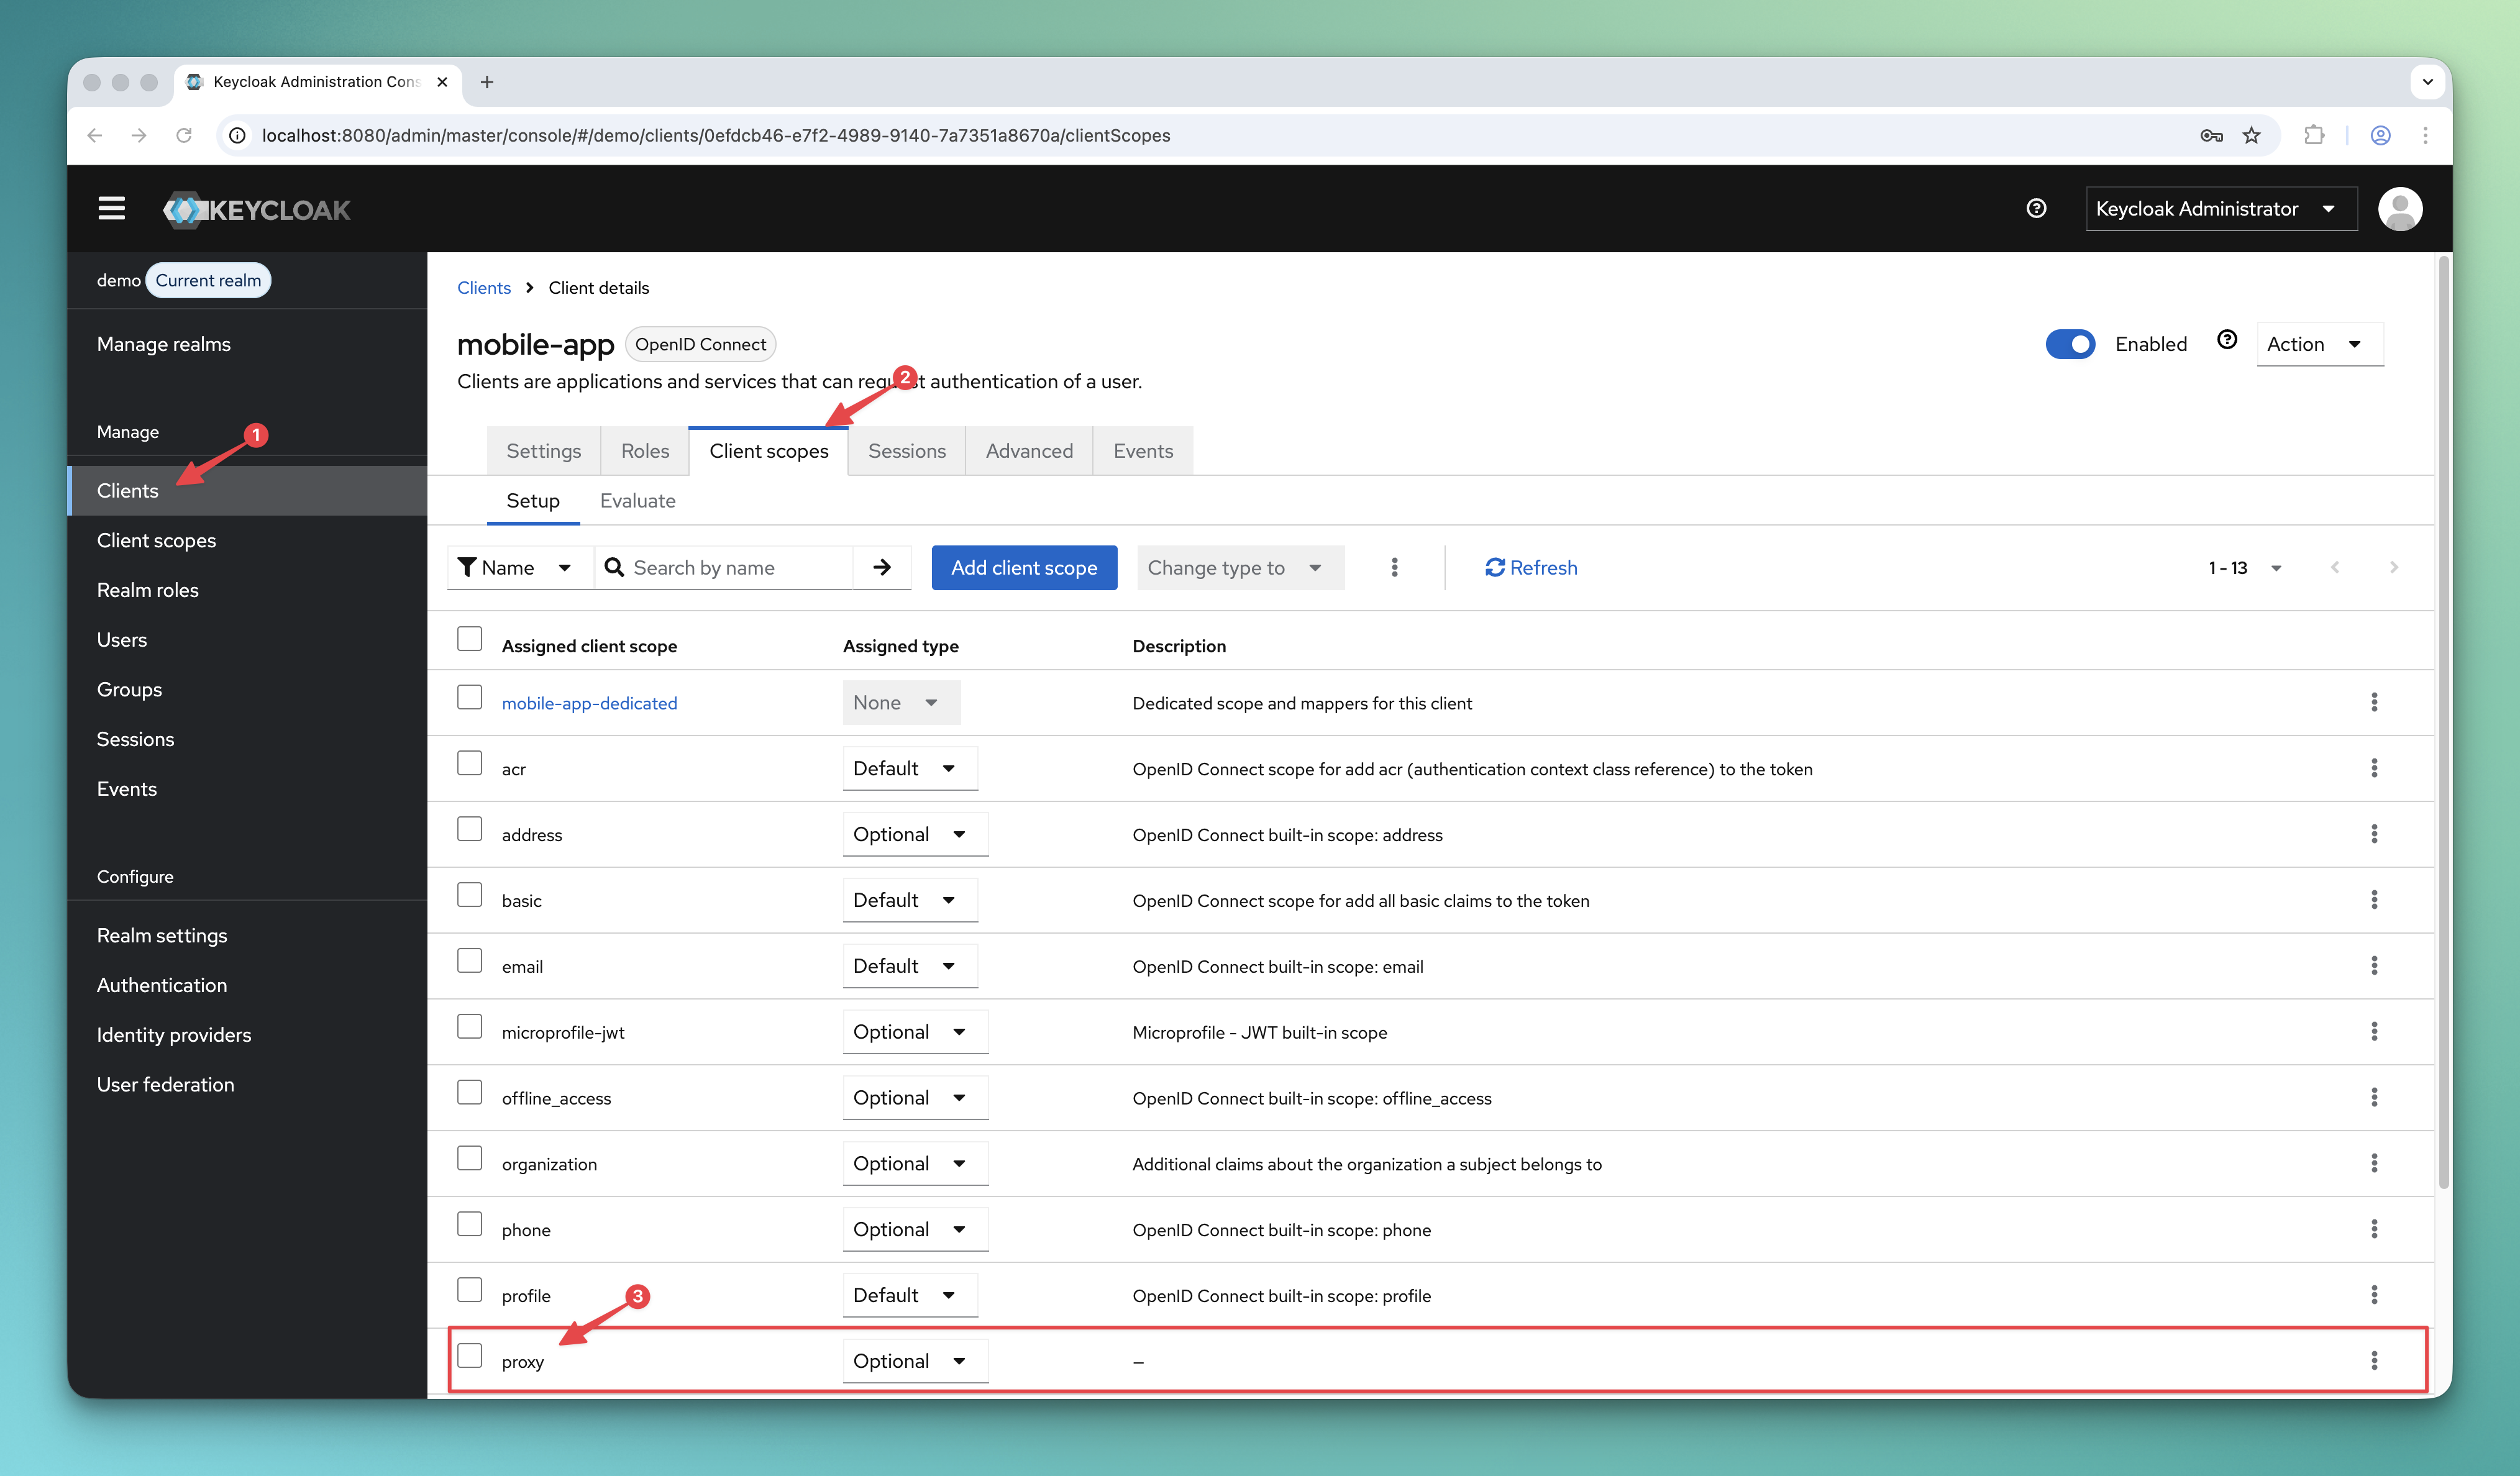This screenshot has width=2520, height=1476.
Task: Switch to the Settings tab
Action: [x=543, y=450]
